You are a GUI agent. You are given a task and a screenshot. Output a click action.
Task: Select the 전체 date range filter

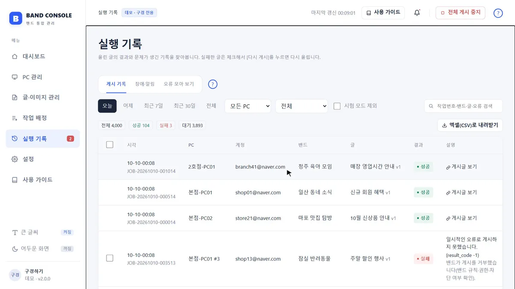(x=211, y=106)
